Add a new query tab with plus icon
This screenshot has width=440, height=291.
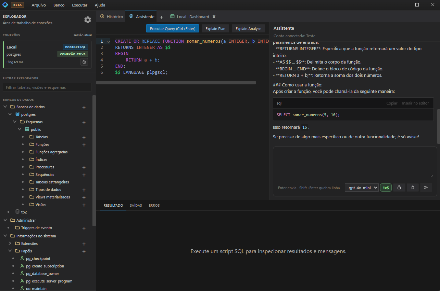pos(161,16)
